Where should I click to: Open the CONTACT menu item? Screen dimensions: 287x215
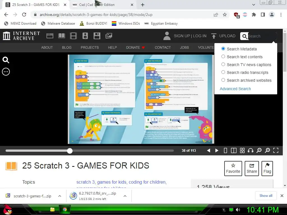[x=163, y=48]
